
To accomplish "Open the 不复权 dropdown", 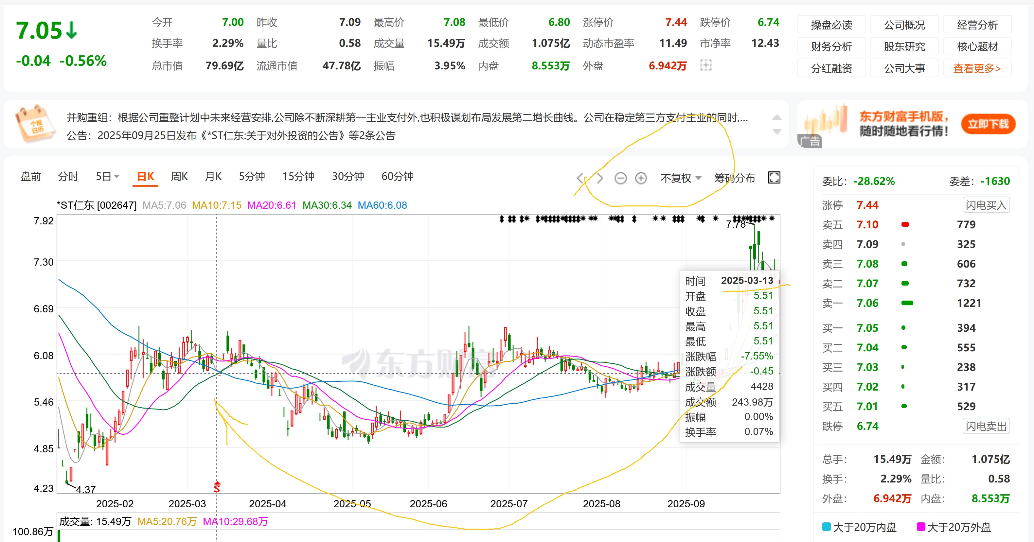I will point(681,178).
